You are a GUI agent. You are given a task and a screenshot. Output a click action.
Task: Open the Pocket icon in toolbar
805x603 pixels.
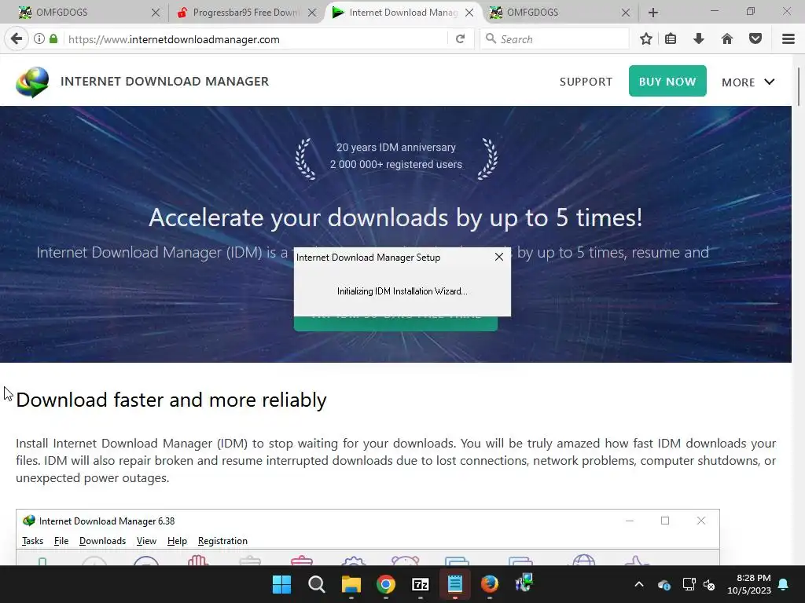pyautogui.click(x=755, y=39)
